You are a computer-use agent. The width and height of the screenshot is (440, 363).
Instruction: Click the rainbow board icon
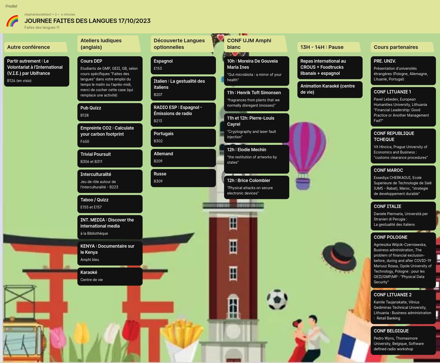pyautogui.click(x=12, y=21)
